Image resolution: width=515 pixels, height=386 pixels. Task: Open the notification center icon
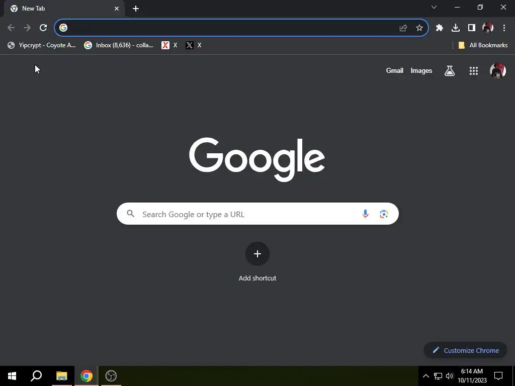pos(498,376)
